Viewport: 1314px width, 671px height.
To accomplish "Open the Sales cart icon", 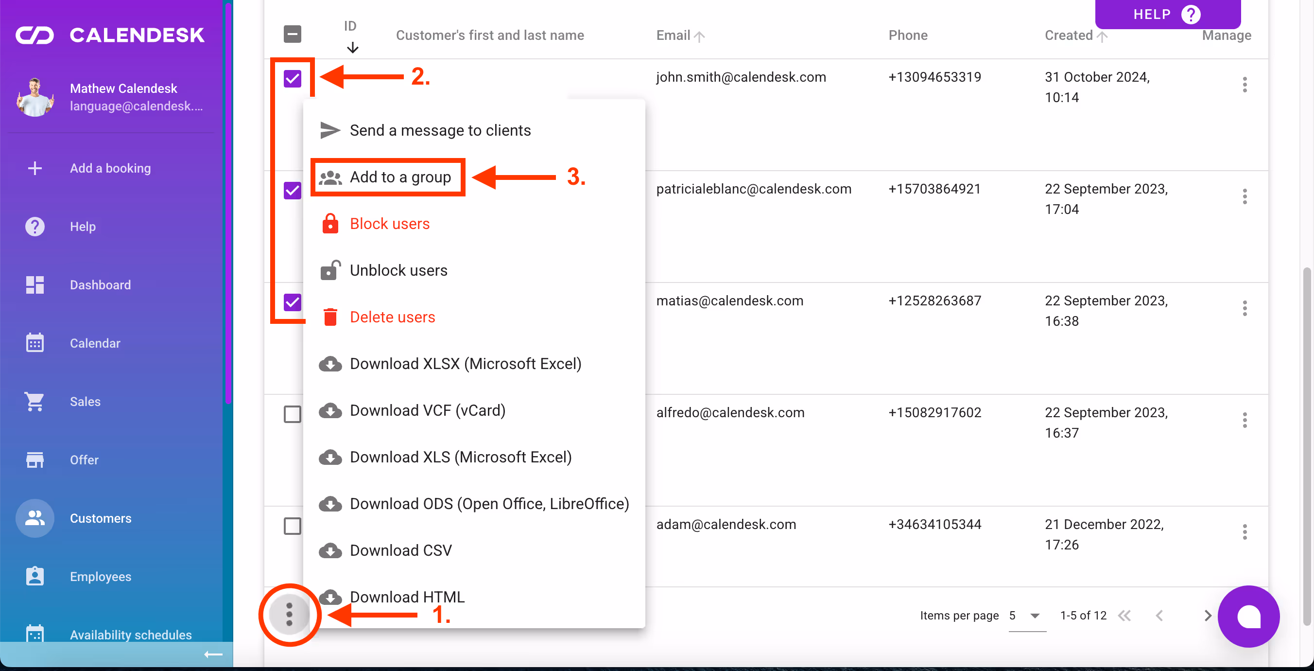I will pos(35,402).
